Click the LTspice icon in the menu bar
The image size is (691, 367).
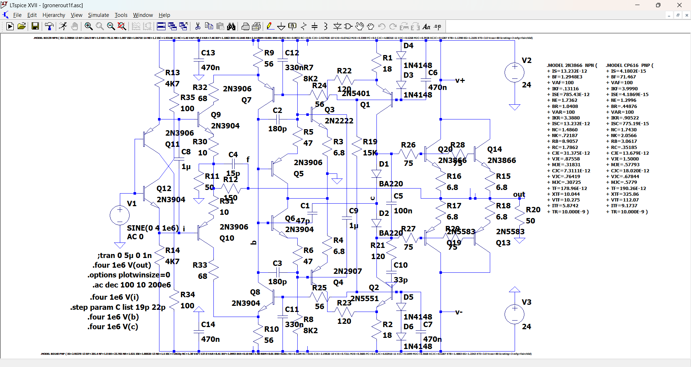click(x=5, y=15)
